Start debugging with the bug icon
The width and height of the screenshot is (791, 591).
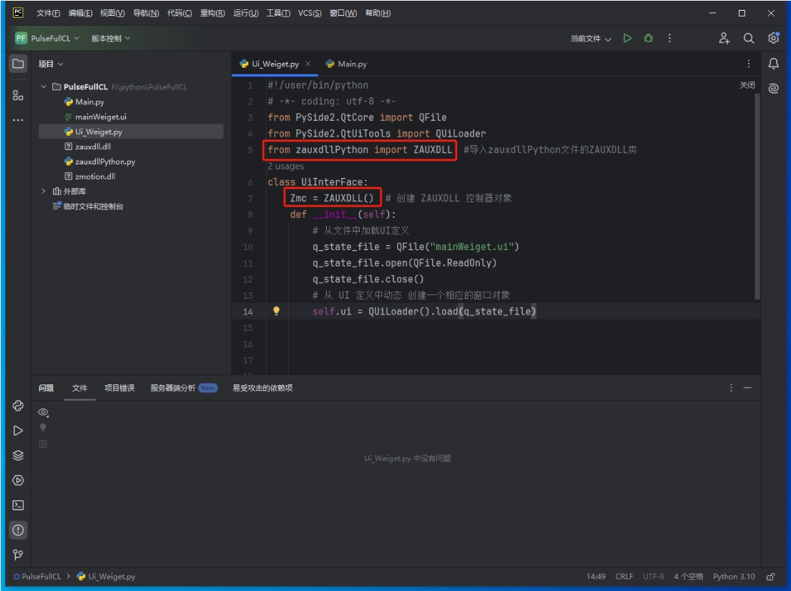(649, 39)
